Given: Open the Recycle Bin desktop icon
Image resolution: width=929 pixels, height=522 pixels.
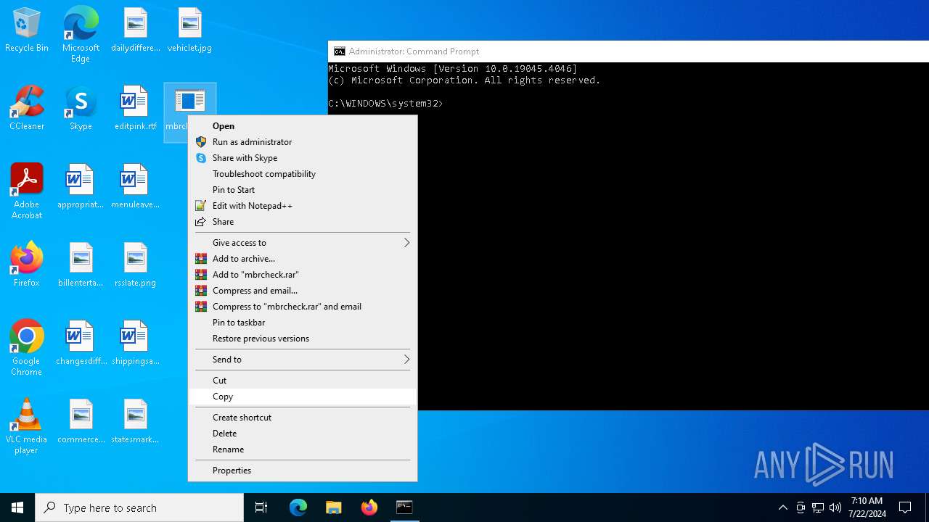Looking at the screenshot, I should 27,30.
